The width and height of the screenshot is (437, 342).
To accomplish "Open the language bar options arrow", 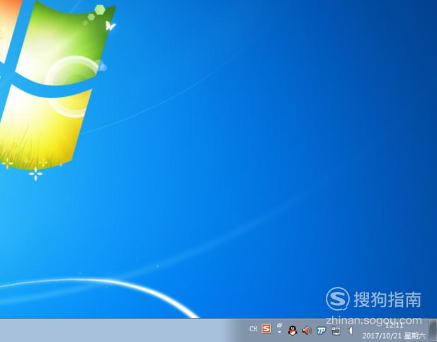I will tap(280, 333).
